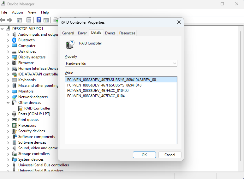This screenshot has height=179, width=244.
Task: Expand the Network adapters node
Action: coord(8,97)
